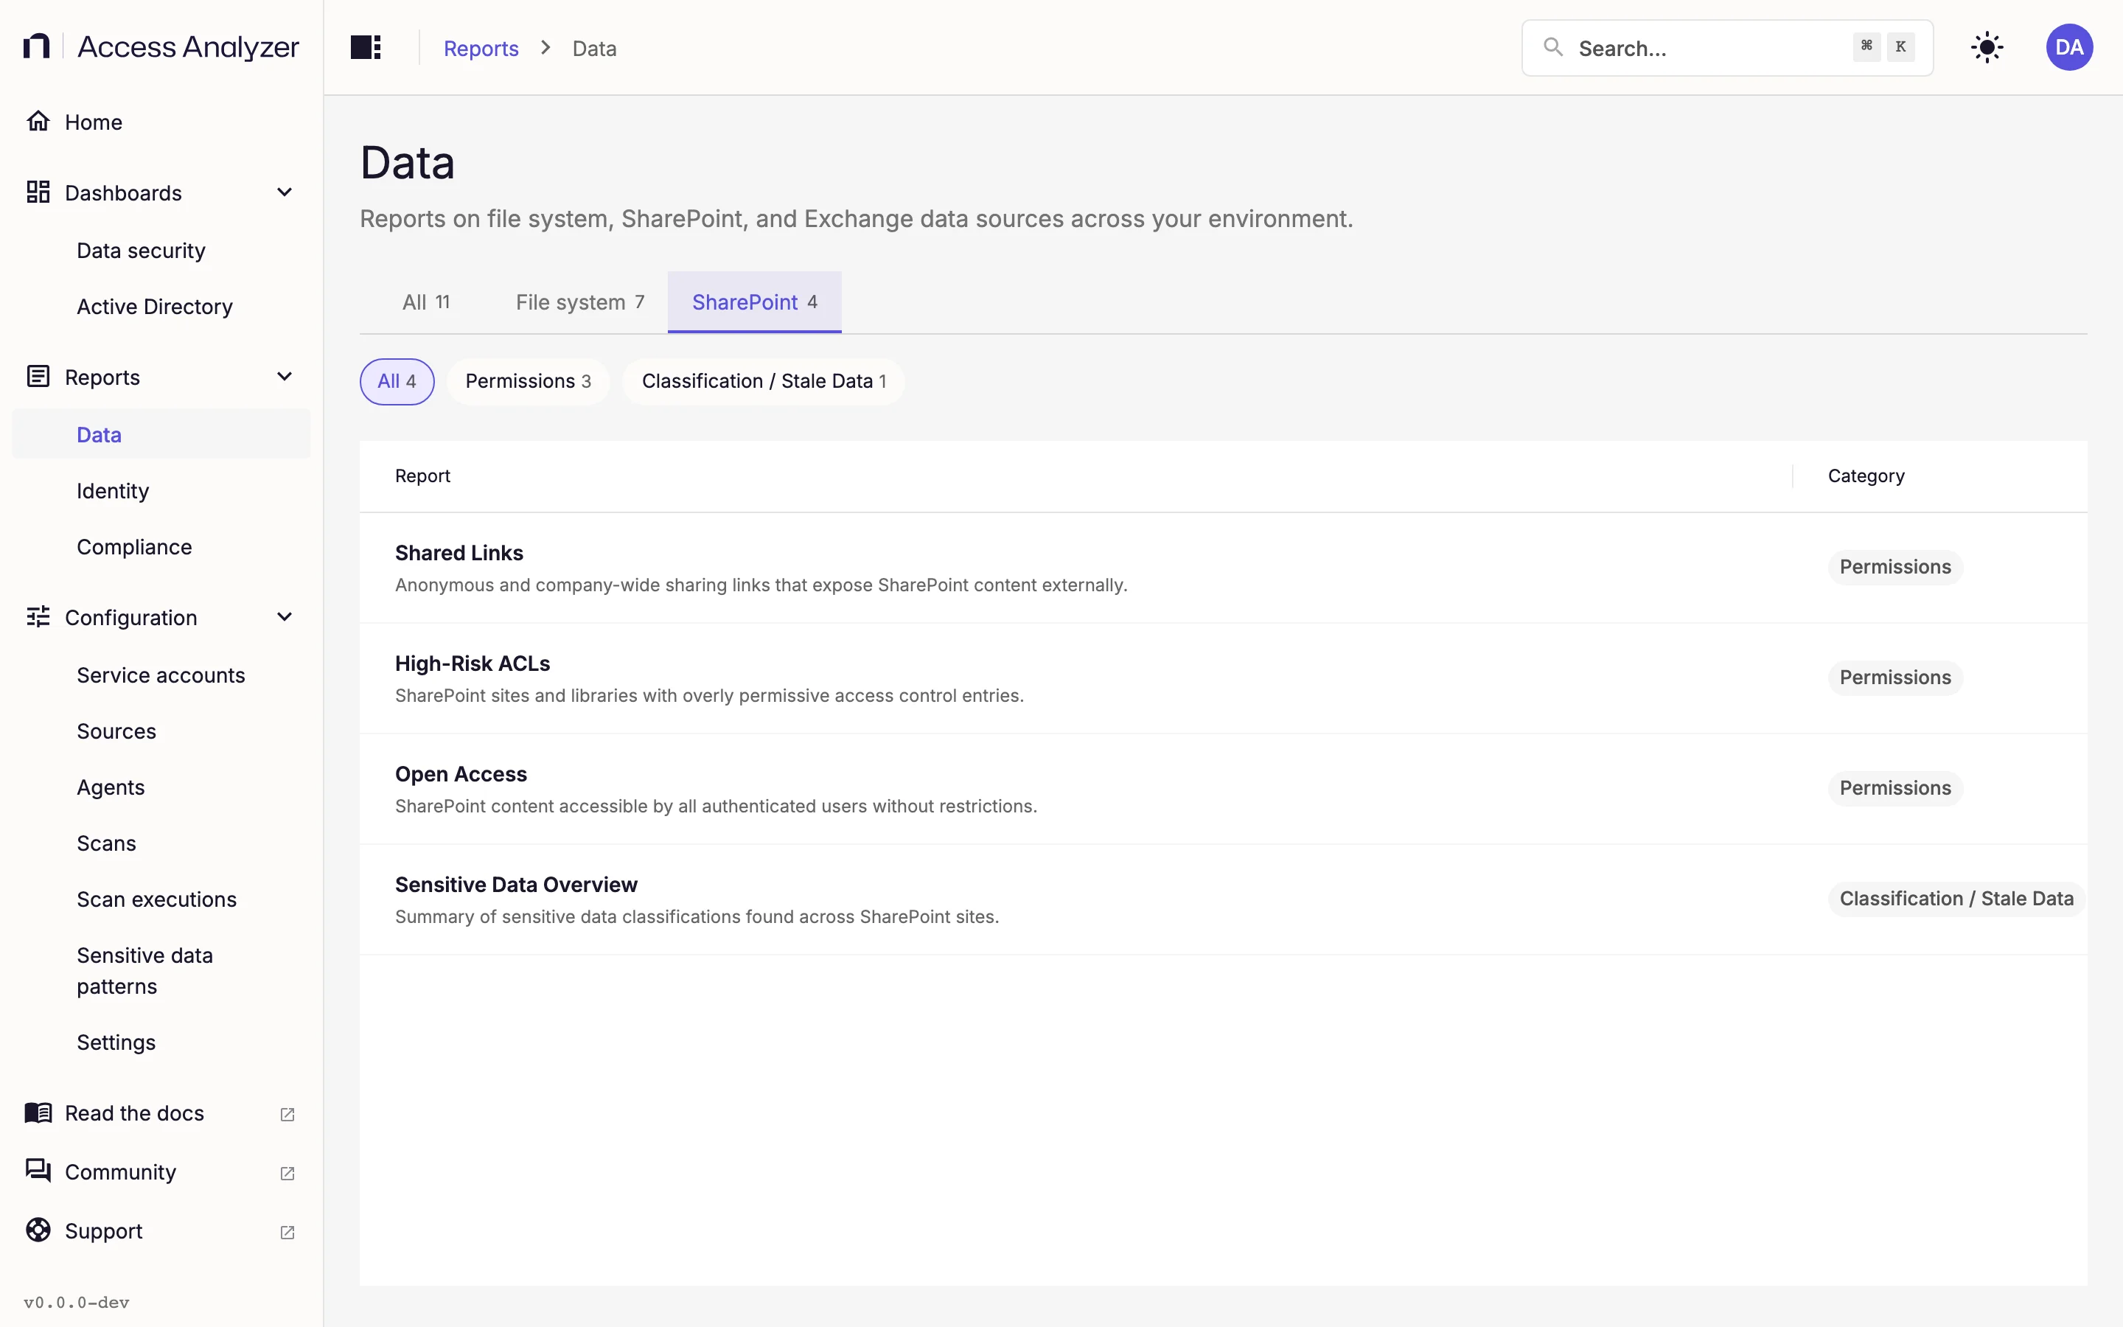Collapse the Dashboards section chevron
The image size is (2123, 1327).
(x=285, y=192)
